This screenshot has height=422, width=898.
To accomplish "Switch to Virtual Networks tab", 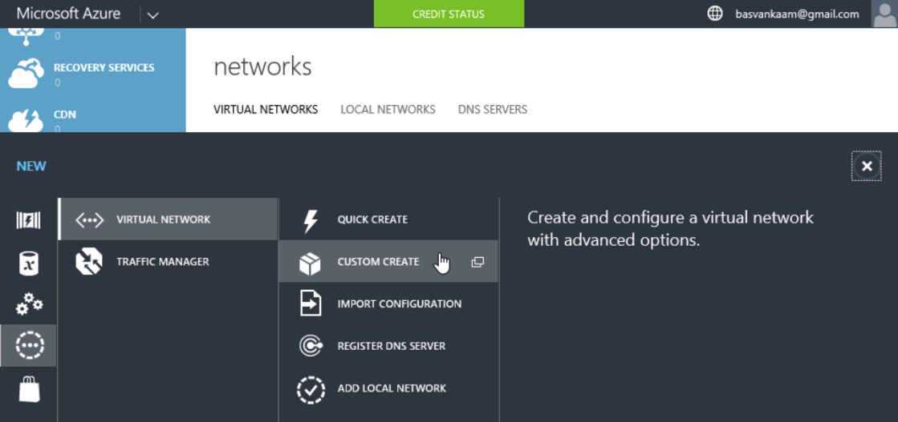I will (x=266, y=109).
